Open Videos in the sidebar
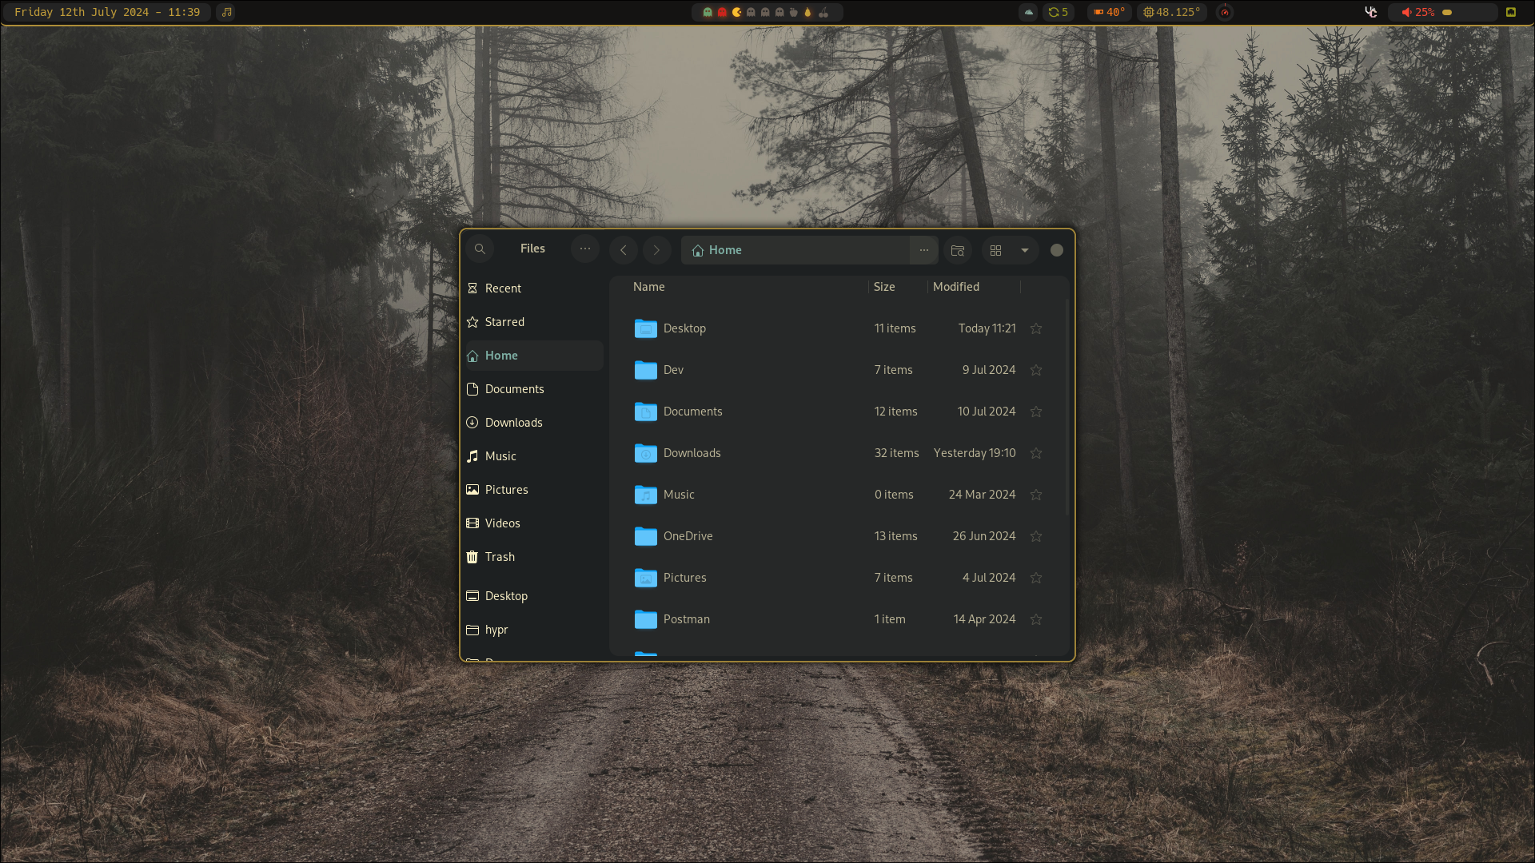This screenshot has width=1535, height=863. (x=533, y=523)
